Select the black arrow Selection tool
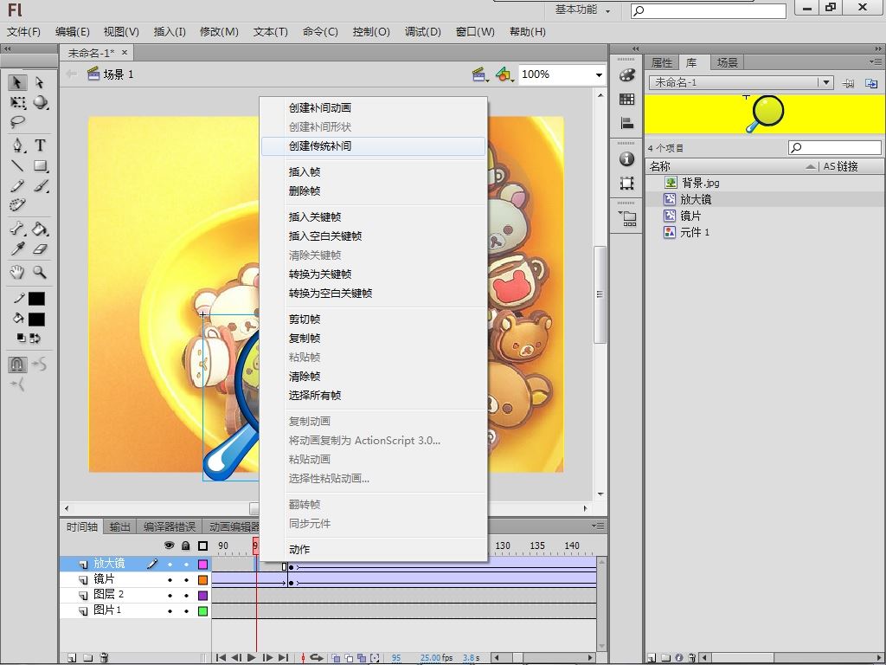 pos(17,82)
